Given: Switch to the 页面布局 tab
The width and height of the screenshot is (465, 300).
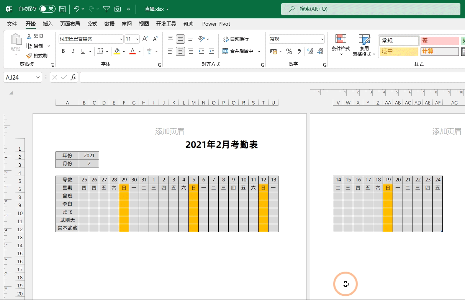Looking at the screenshot, I should pos(70,24).
